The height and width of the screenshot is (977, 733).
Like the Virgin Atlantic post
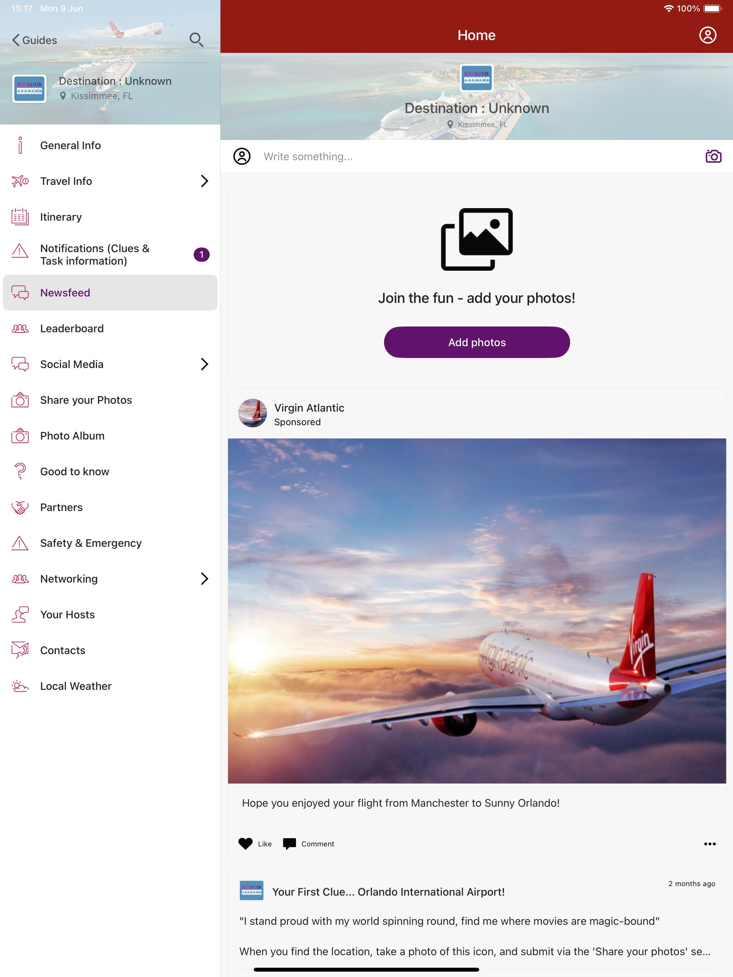click(x=254, y=844)
